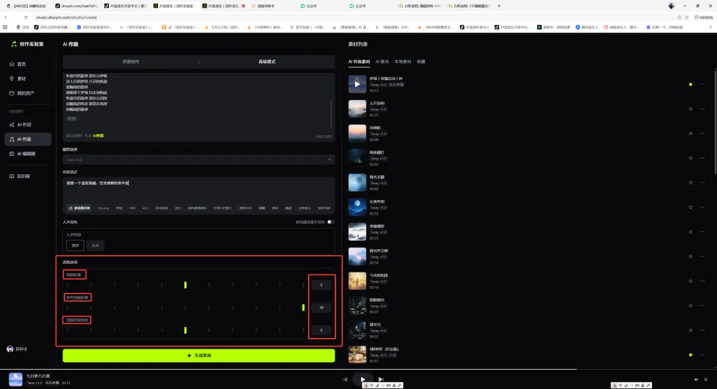Click the first slider's value box showing 5
717x389 pixels.
321,285
